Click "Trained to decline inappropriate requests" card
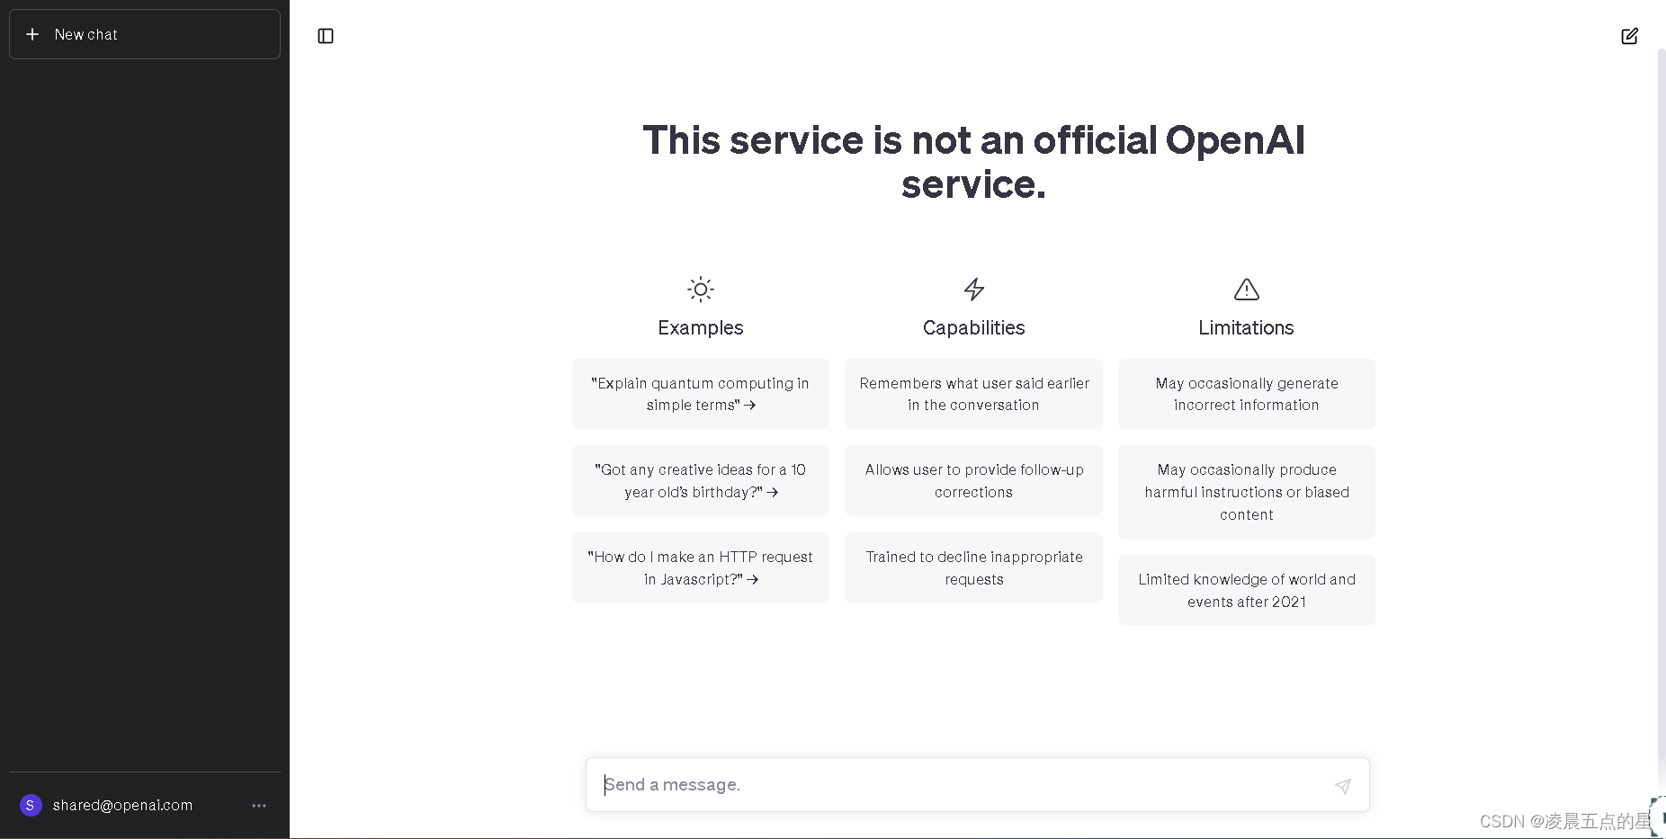The height and width of the screenshot is (839, 1666). [x=974, y=568]
